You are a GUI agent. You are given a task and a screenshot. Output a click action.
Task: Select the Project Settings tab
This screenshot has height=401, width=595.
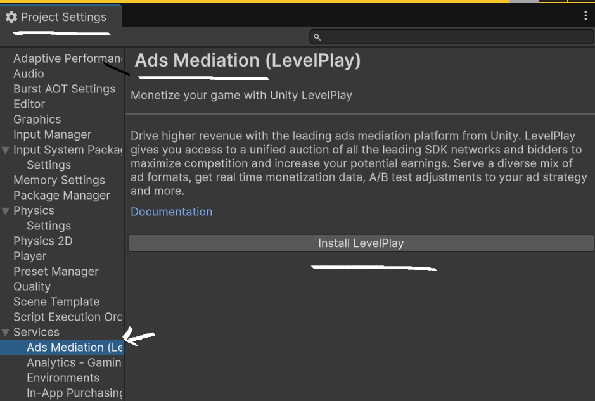(61, 17)
